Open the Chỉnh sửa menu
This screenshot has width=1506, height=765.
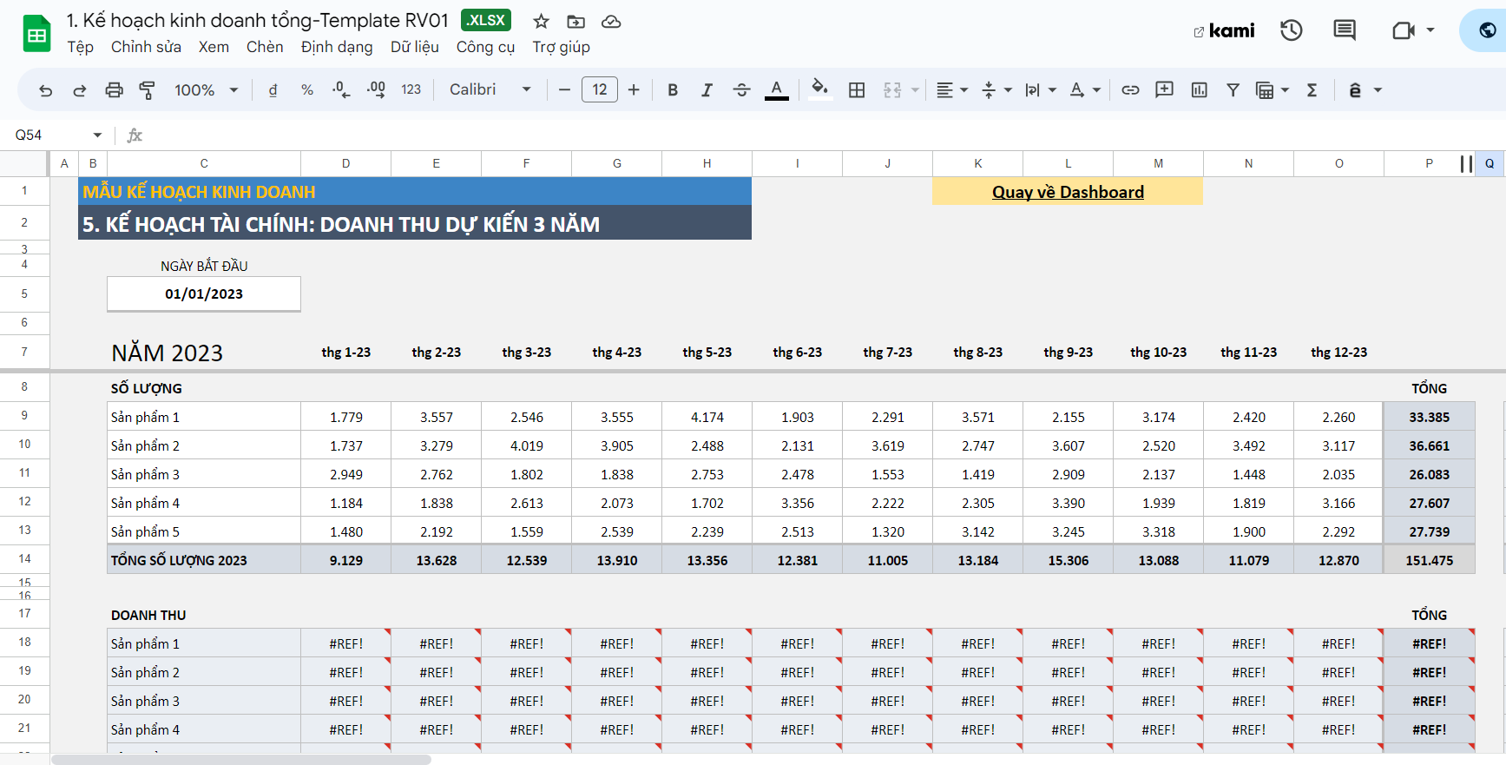point(146,47)
